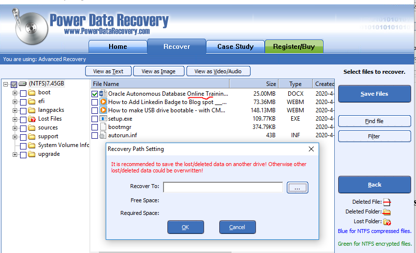
Task: Click the Lost Folder legend icon
Action: point(387,222)
